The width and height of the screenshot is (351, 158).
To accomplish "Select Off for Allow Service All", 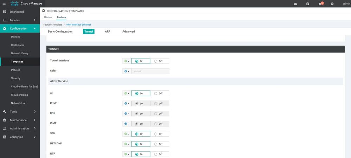I will point(160,93).
